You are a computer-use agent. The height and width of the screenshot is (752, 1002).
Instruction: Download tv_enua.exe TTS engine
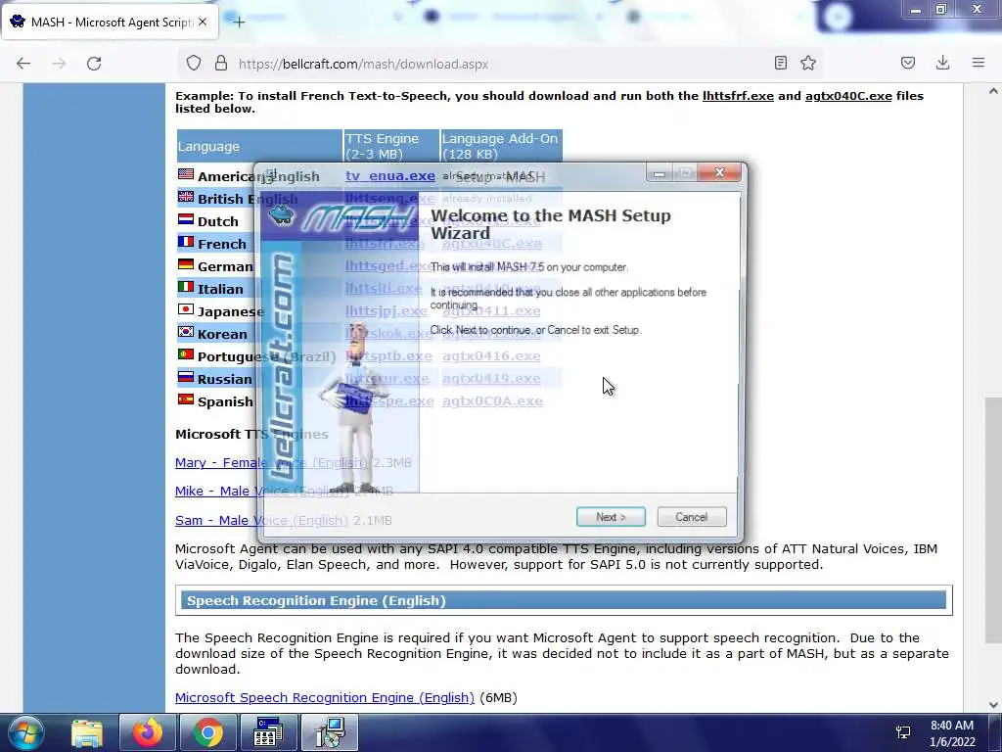pos(389,176)
